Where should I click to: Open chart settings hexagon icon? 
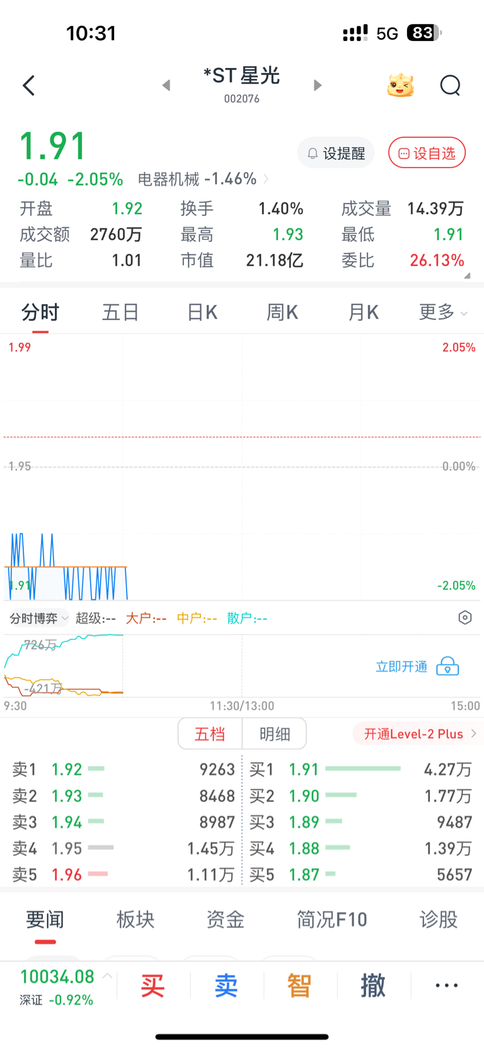(x=465, y=617)
